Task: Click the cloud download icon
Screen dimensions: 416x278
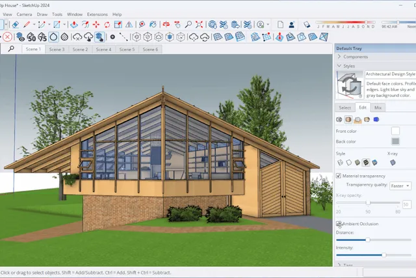Action: [x=88, y=37]
